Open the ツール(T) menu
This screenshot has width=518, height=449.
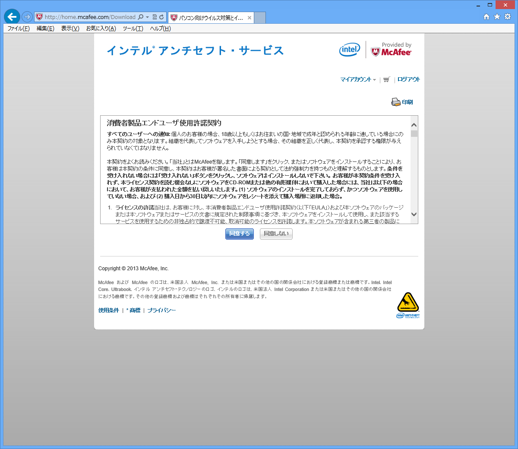pyautogui.click(x=133, y=28)
